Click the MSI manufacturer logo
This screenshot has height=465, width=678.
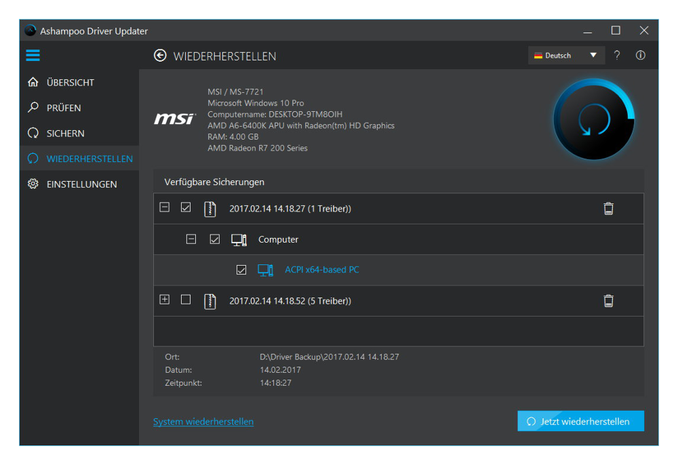[174, 119]
